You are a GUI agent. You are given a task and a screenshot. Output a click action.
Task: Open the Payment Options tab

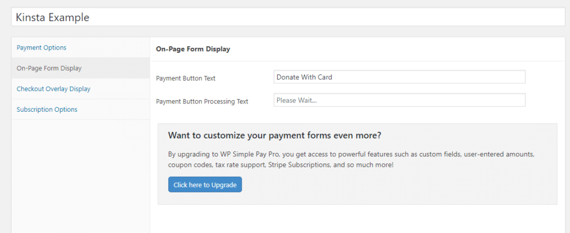[42, 48]
